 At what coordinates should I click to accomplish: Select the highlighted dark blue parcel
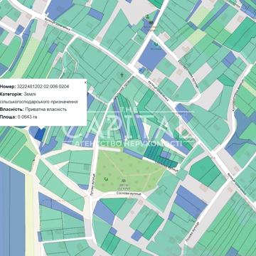click(x=40, y=134)
